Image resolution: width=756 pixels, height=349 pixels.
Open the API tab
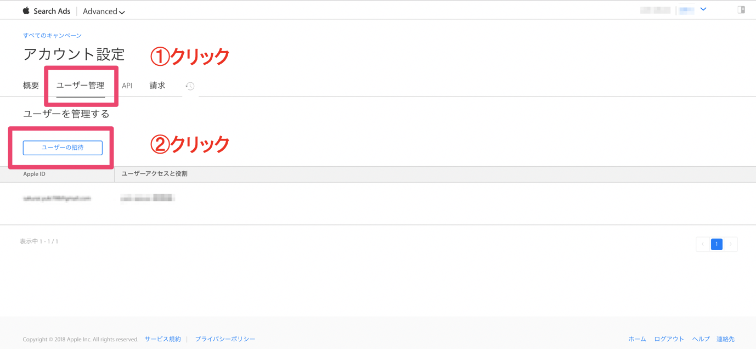(x=127, y=86)
